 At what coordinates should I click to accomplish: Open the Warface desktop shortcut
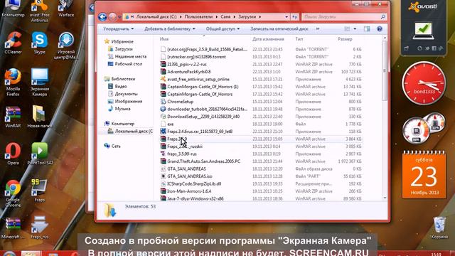[66, 9]
